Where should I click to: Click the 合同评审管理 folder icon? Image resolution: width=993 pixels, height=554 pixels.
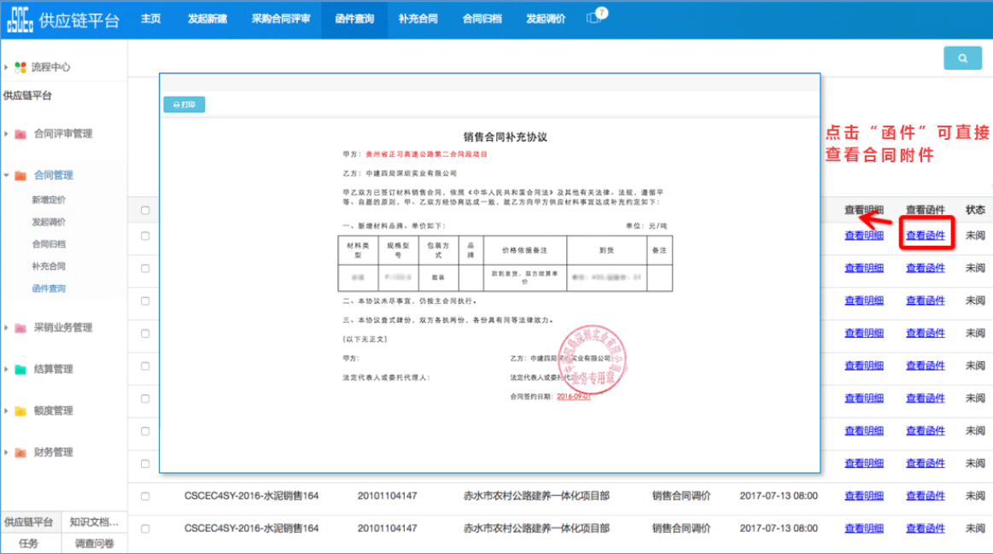pos(20,134)
